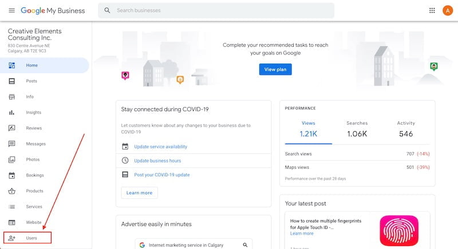Open Learn more link in latest post
Viewport: 458px width, 249px height.
(302, 233)
